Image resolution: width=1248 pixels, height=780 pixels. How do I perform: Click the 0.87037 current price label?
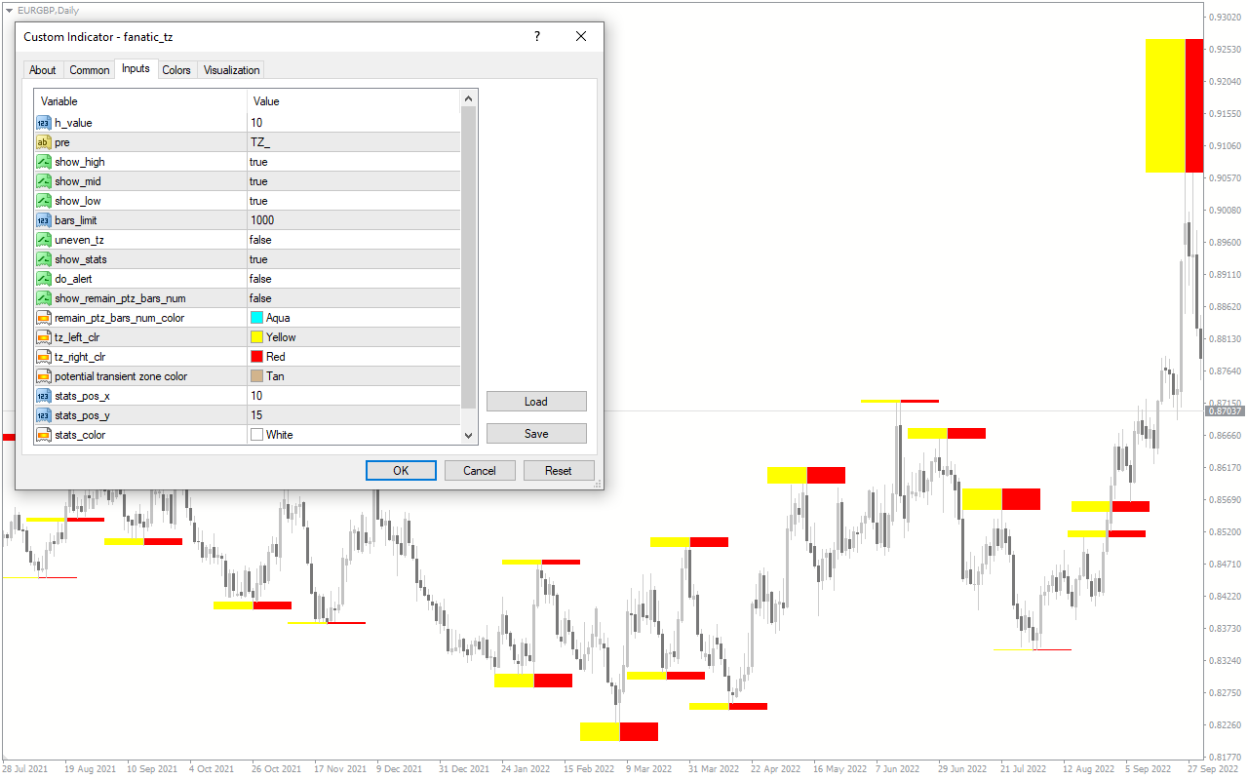tap(1226, 411)
